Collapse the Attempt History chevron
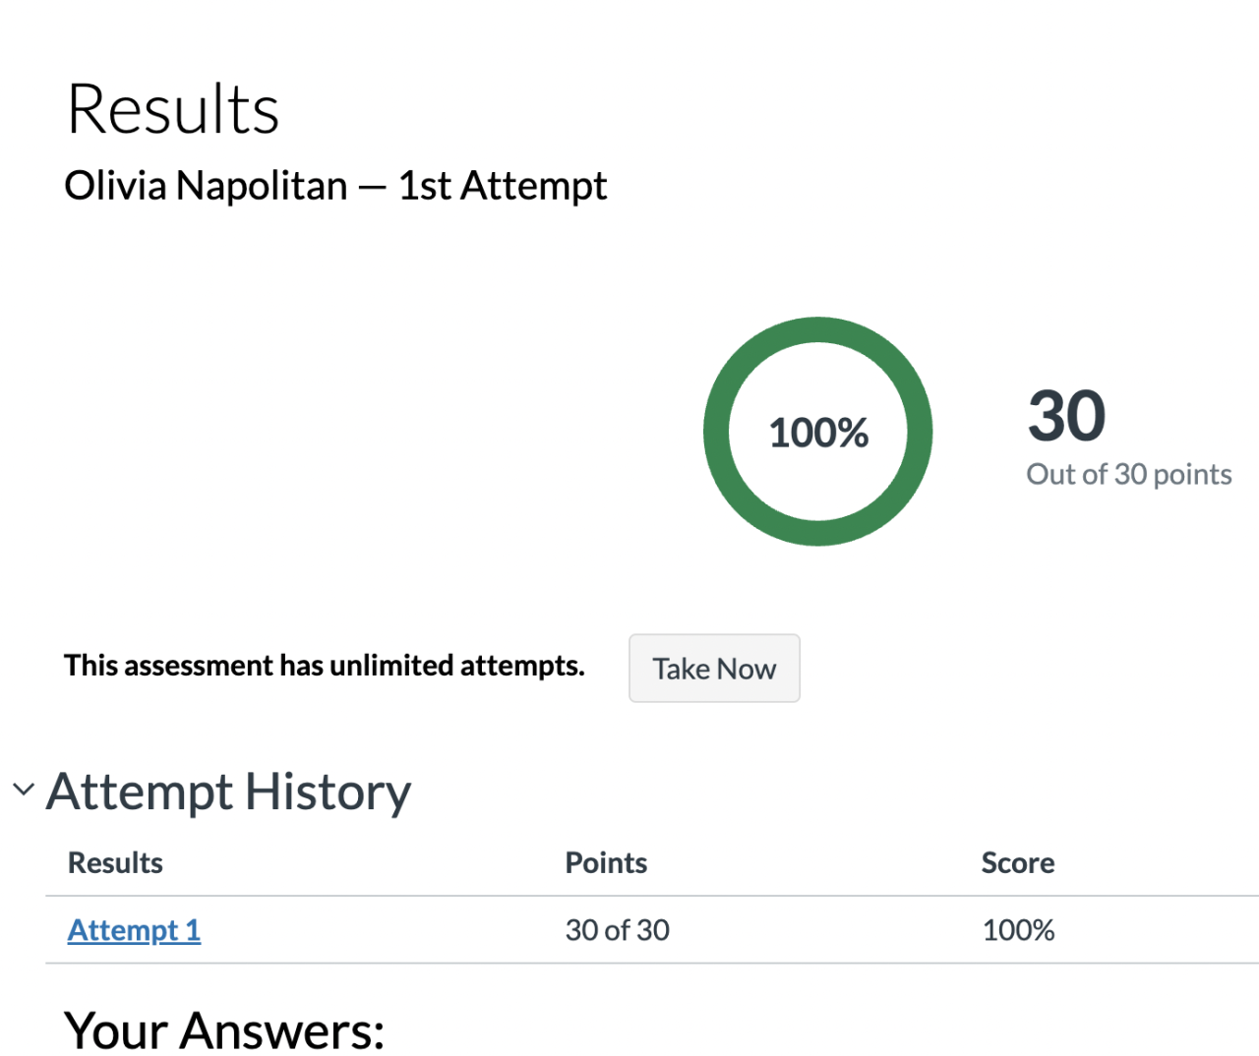The width and height of the screenshot is (1259, 1056). 24,790
